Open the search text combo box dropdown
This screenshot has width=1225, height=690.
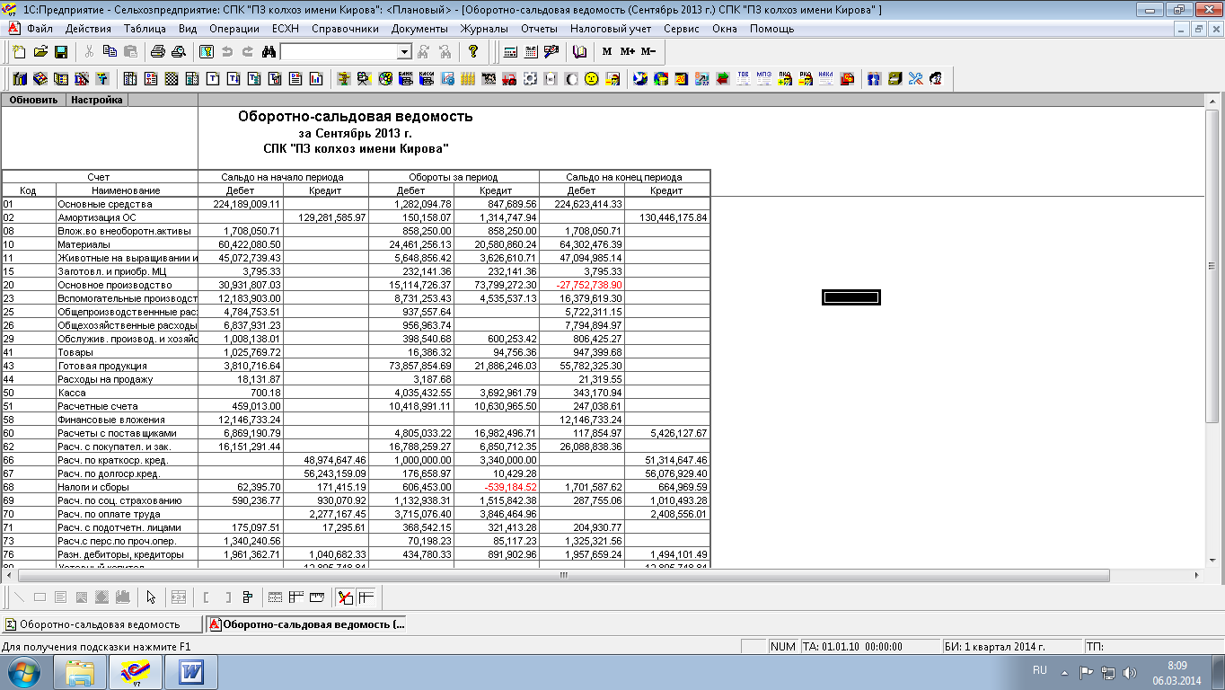(404, 52)
